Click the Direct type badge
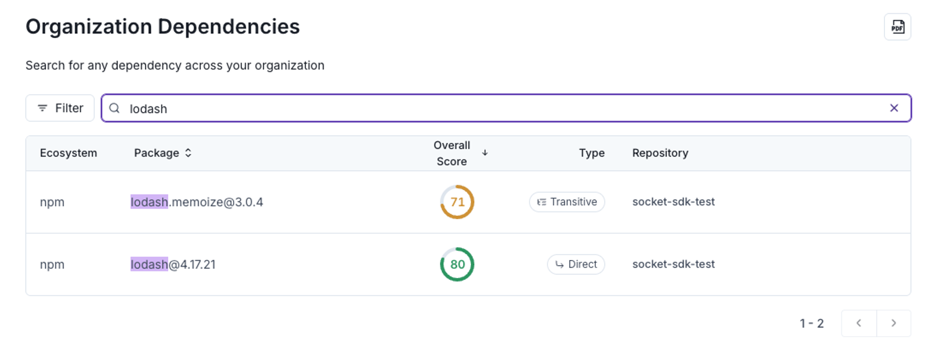The width and height of the screenshot is (931, 353). (x=575, y=265)
